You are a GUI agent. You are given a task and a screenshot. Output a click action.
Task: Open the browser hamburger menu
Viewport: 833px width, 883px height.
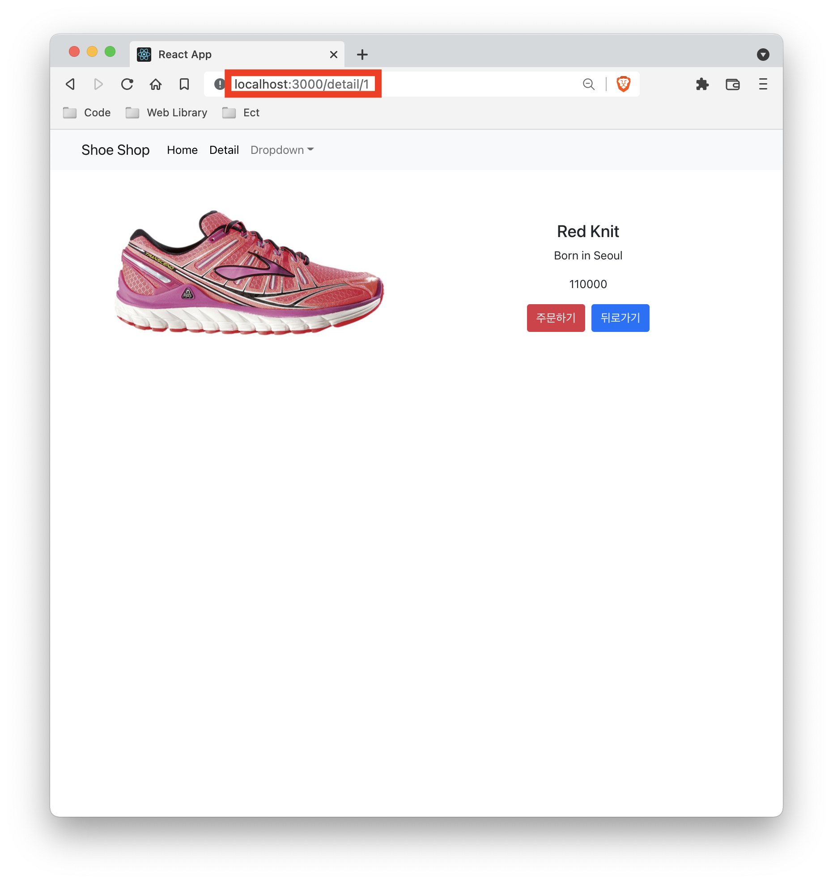(x=763, y=84)
